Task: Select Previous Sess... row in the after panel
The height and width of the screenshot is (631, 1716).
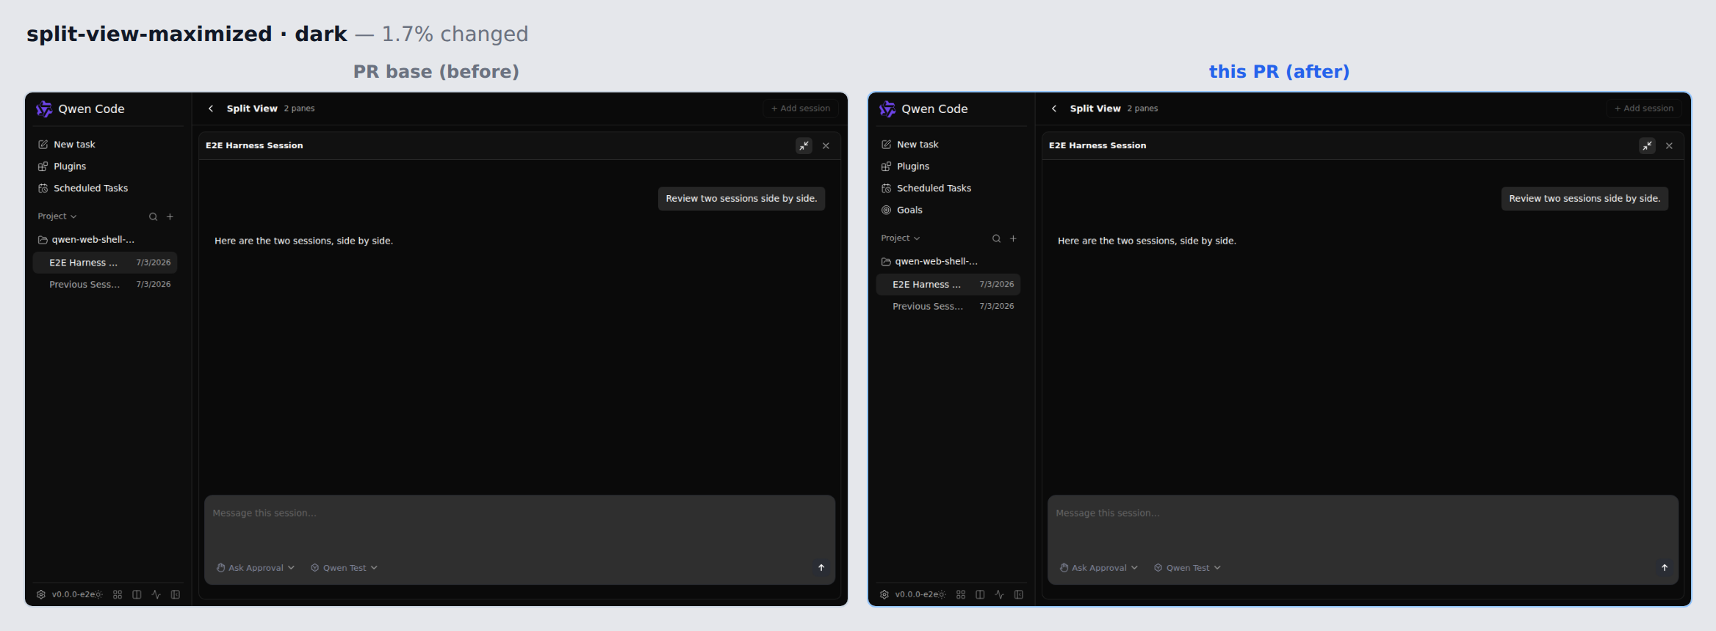Action: pyautogui.click(x=948, y=307)
